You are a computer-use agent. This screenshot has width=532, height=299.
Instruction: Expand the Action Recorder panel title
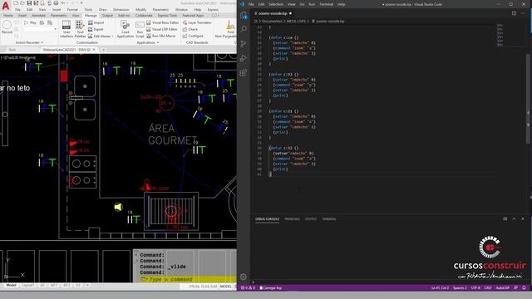coord(29,42)
